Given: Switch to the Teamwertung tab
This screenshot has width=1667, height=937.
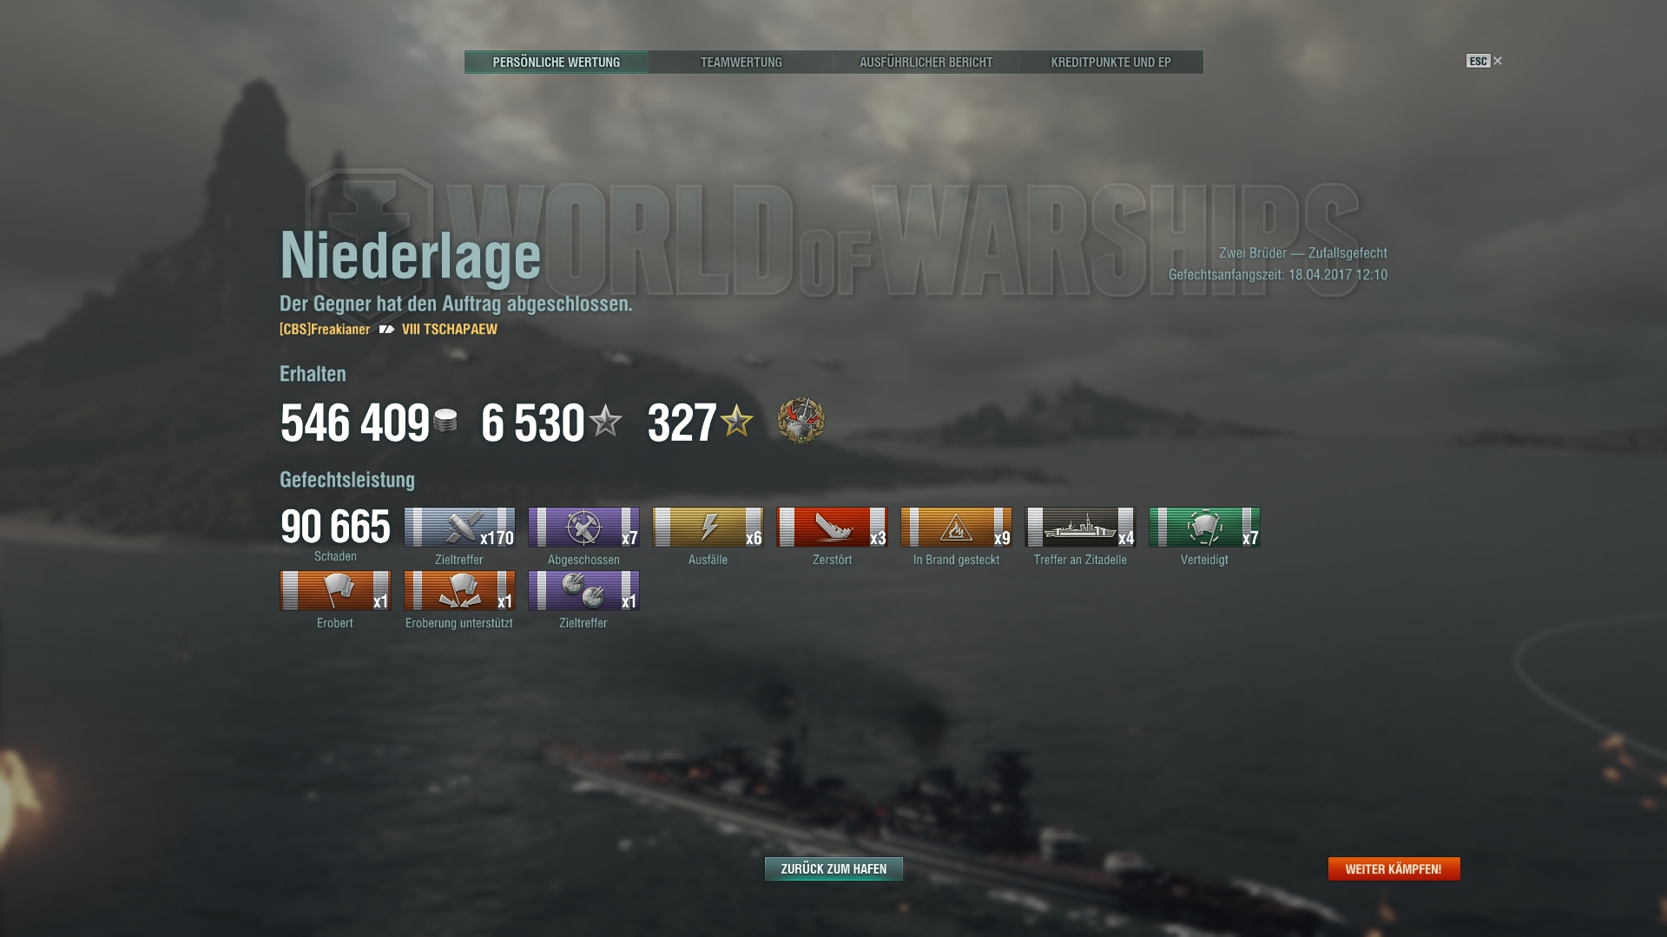Looking at the screenshot, I should (741, 62).
